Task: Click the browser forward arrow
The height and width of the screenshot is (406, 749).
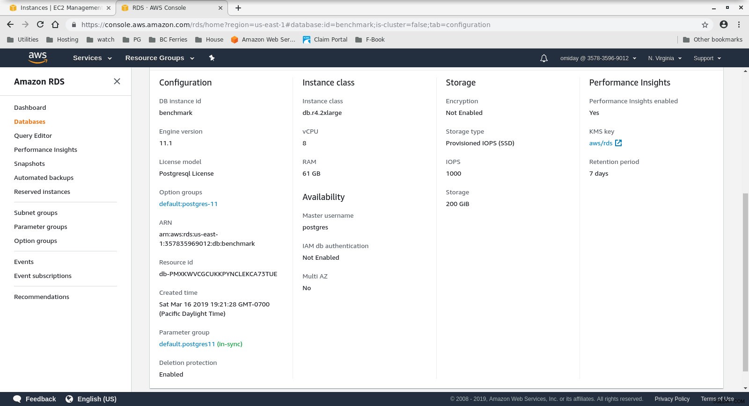Action: point(25,24)
